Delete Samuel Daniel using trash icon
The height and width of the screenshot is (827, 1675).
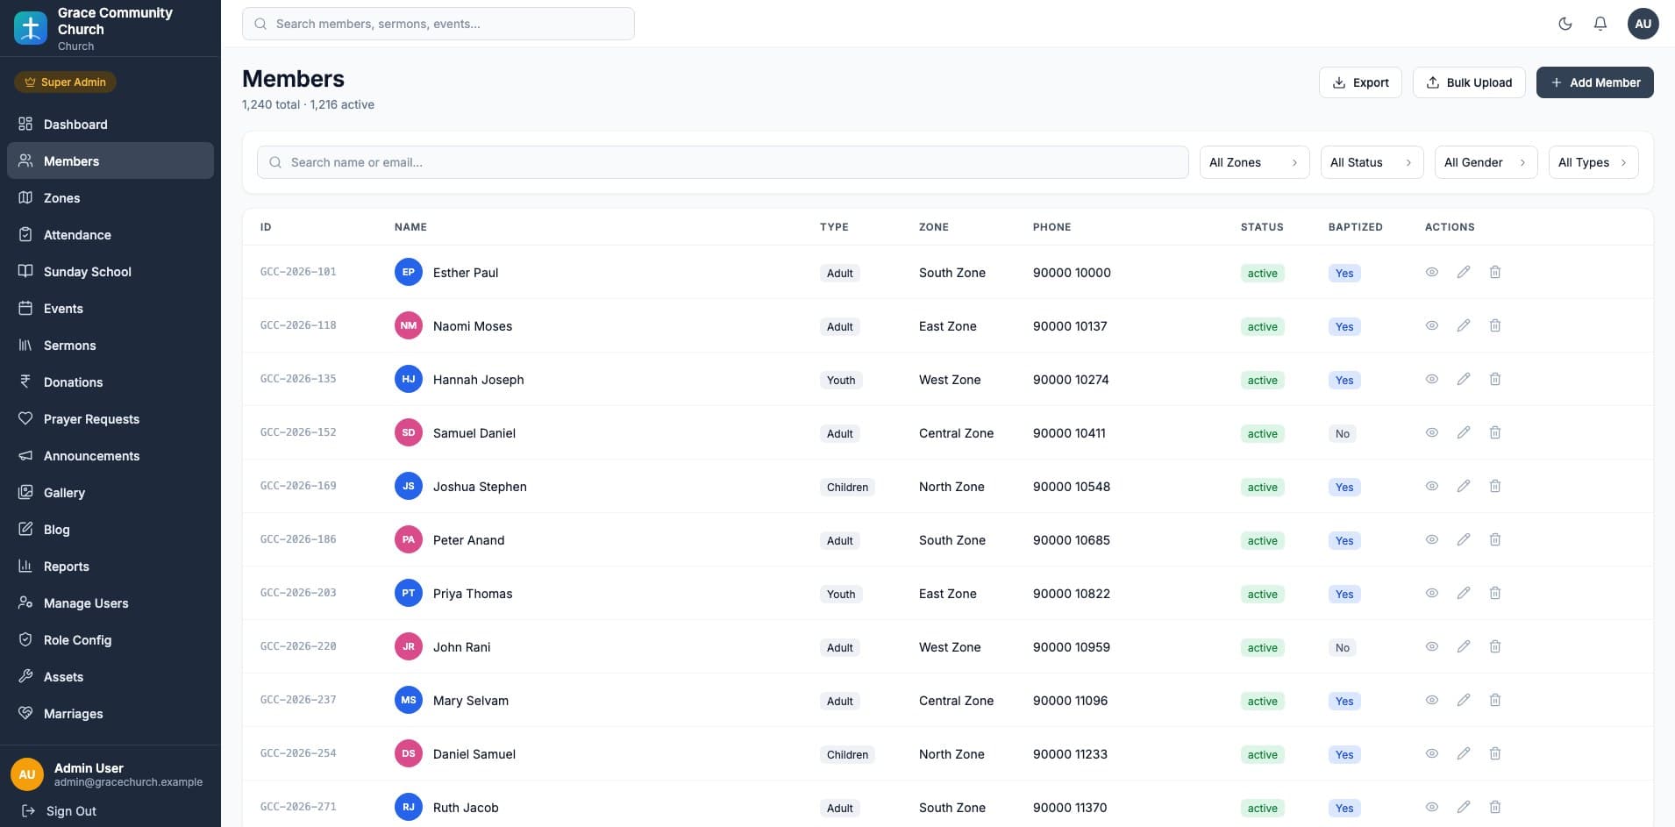point(1495,432)
